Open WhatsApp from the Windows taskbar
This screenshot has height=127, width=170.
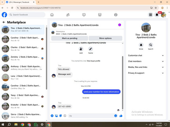[x=36, y=125]
